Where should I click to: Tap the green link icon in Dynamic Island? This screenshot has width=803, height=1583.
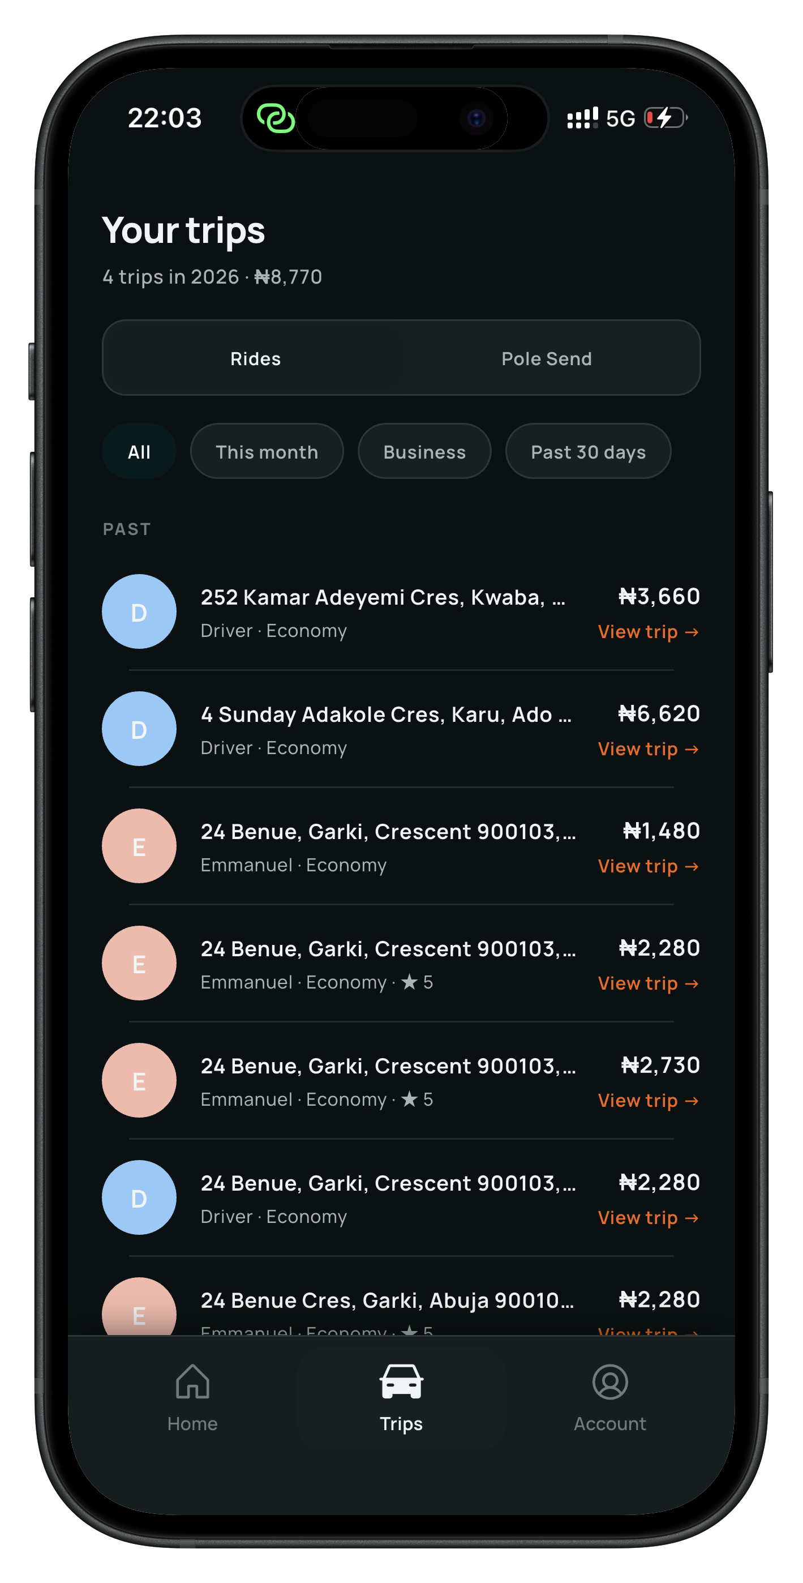tap(276, 118)
